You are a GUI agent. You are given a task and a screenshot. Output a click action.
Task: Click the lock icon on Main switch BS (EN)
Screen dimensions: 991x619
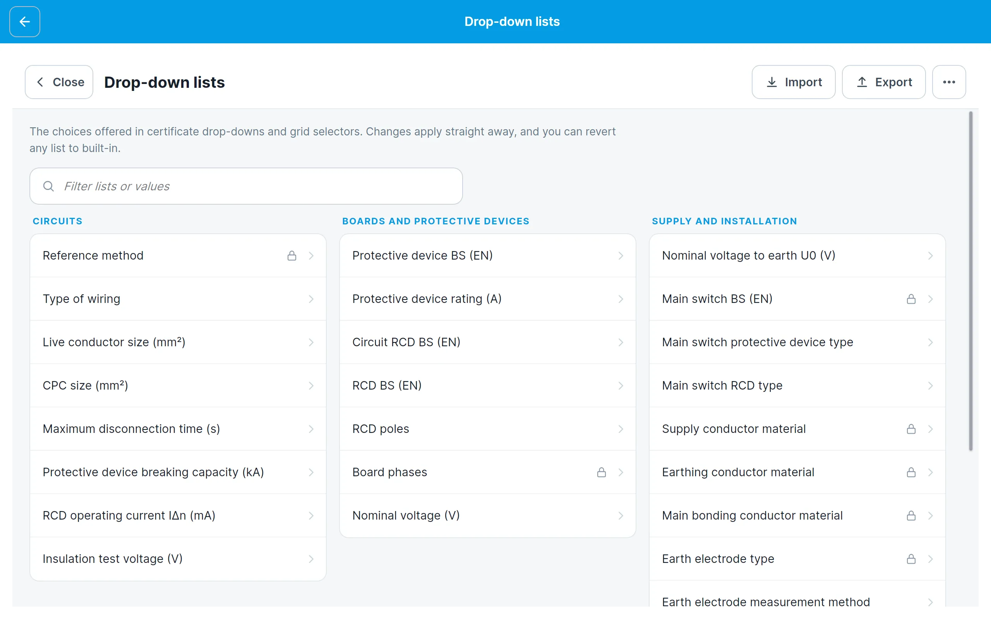[x=911, y=299]
